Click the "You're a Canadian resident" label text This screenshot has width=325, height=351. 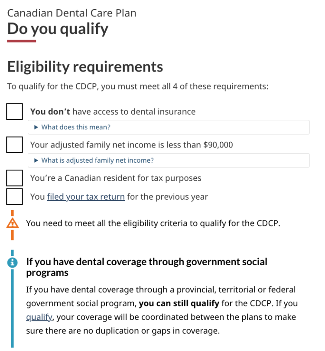click(116, 178)
